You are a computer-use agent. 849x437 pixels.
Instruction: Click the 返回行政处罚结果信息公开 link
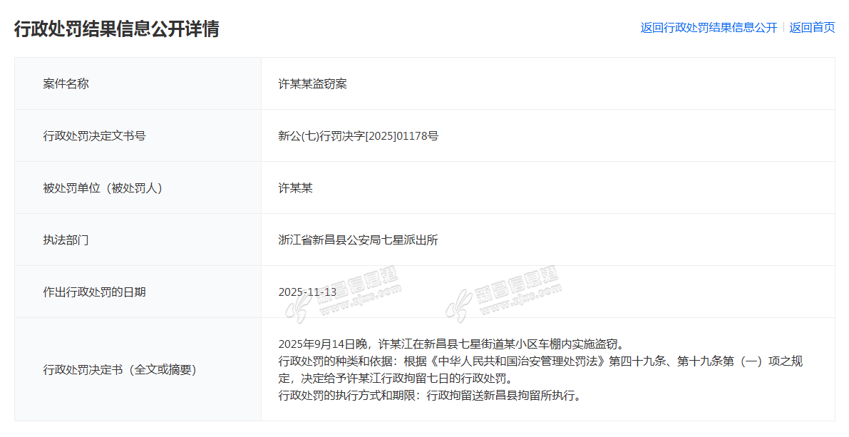pyautogui.click(x=709, y=28)
